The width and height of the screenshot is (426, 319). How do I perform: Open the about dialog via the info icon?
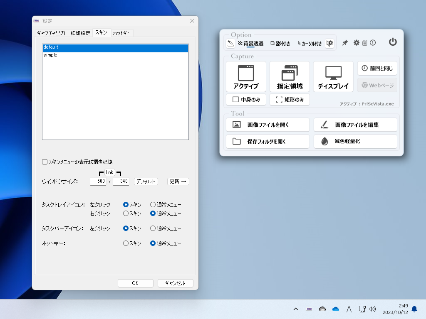373,42
